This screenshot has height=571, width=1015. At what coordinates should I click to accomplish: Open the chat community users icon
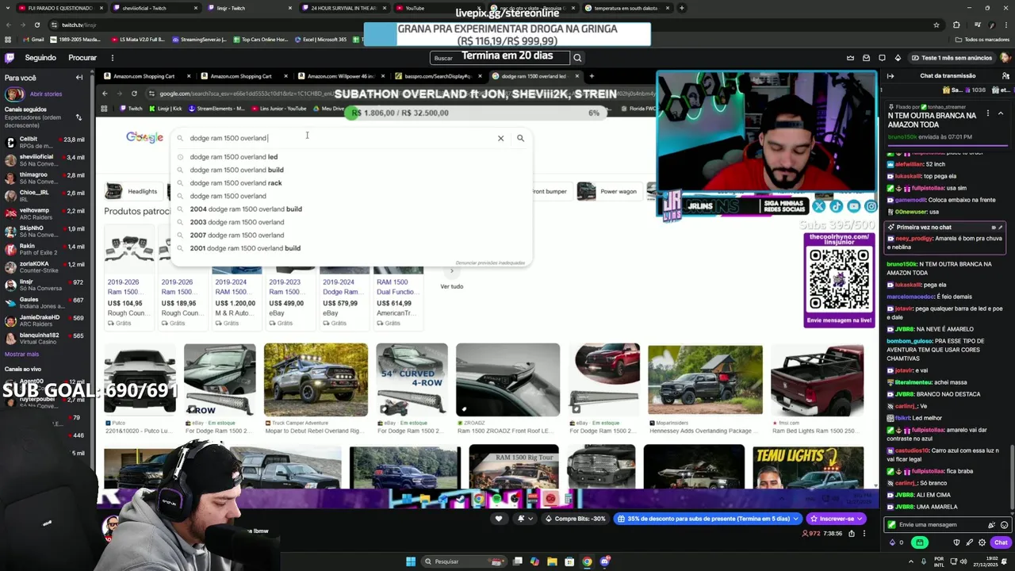pos(1004,76)
